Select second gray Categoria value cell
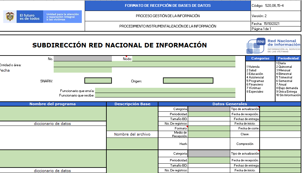 209,154
